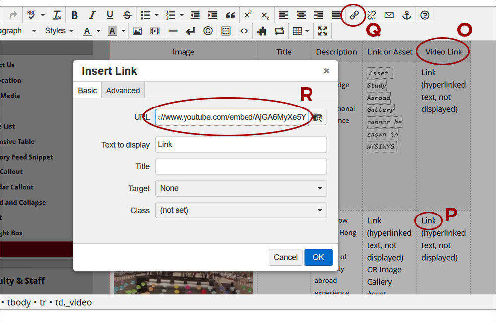The height and width of the screenshot is (322, 496).
Task: Toggle fullscreen editor mode
Action: pyautogui.click(x=323, y=31)
